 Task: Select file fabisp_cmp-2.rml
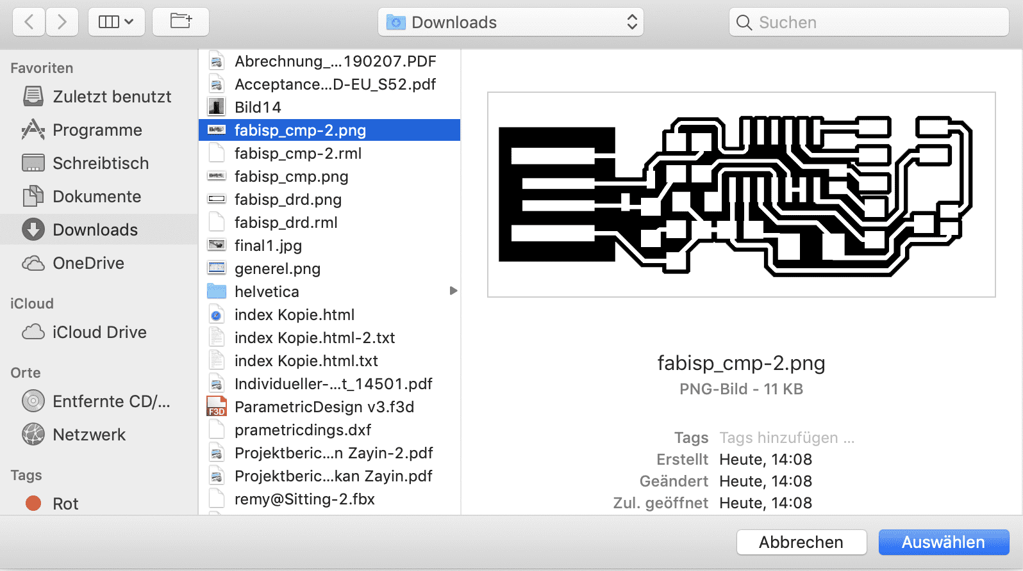[x=329, y=153]
